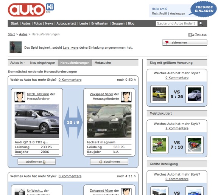Screen dimensions: 218x195
Task: Click the Hallo ami6 greeting
Action: tap(159, 9)
